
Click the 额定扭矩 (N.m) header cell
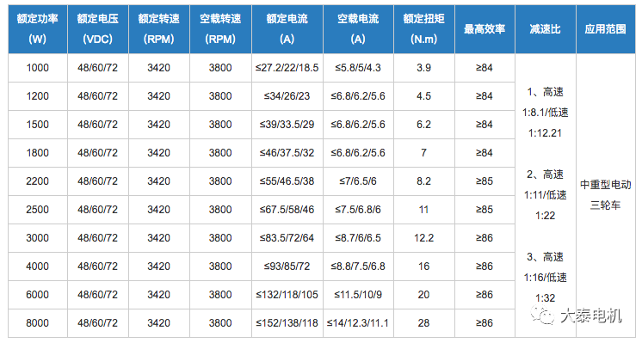(x=423, y=29)
